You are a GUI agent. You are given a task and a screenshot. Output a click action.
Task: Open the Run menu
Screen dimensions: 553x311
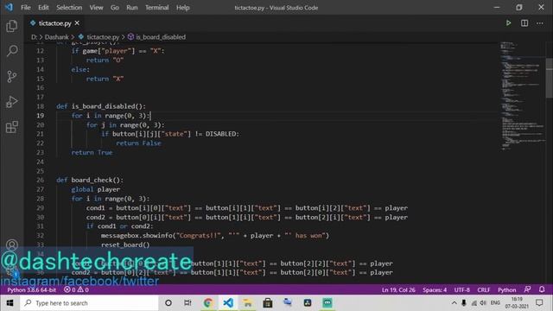[132, 8]
